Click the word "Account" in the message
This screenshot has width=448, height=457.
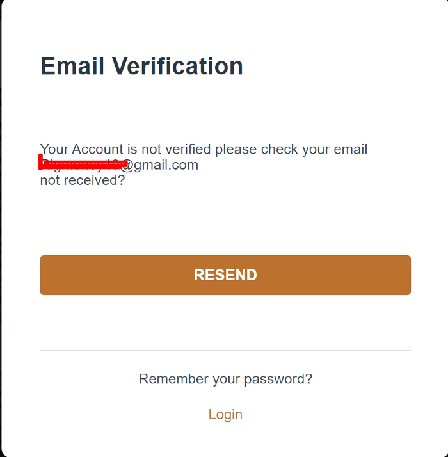97,150
